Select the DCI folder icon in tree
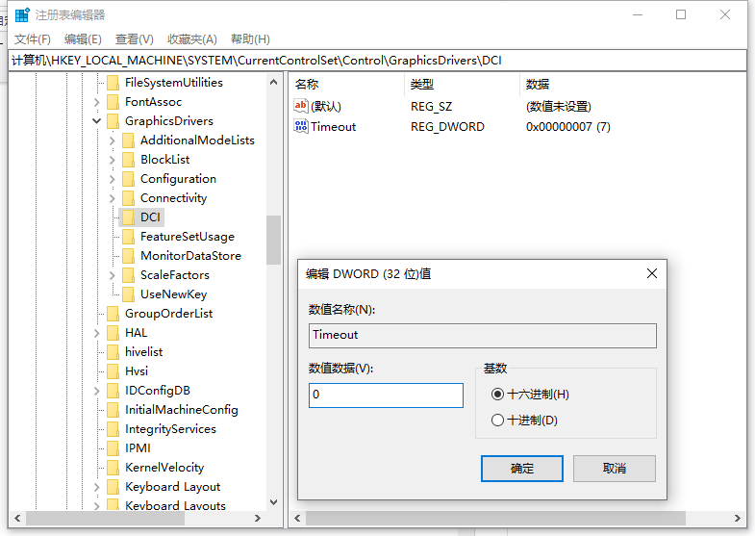Screen dimensions: 755x536 coord(129,217)
